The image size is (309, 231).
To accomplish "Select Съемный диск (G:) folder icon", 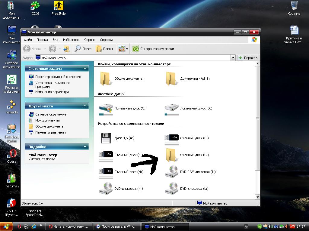I will [171, 155].
